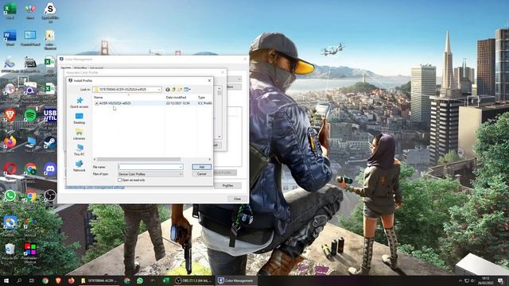Open the Discord desktop icon
Image resolution: width=509 pixels, height=286 pixels.
50,170
